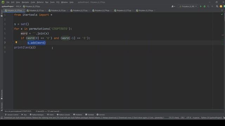Open the Services tool window
Image resolution: width=225 pixels, height=126 pixels.
click(101, 114)
